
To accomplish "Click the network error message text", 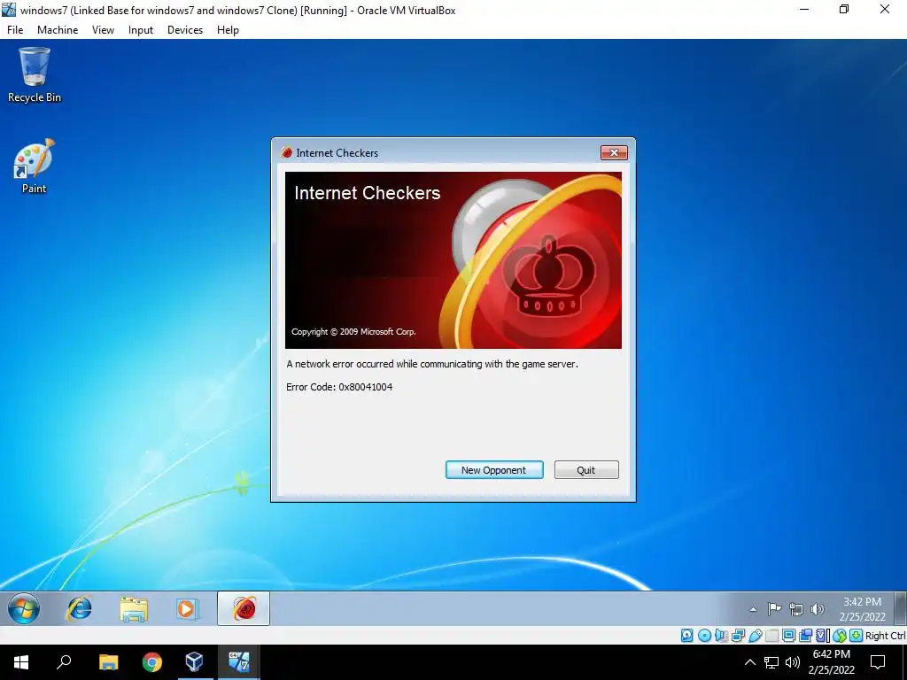I will click(432, 364).
